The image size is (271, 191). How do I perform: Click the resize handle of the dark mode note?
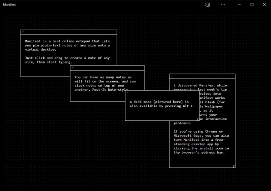[198, 119]
